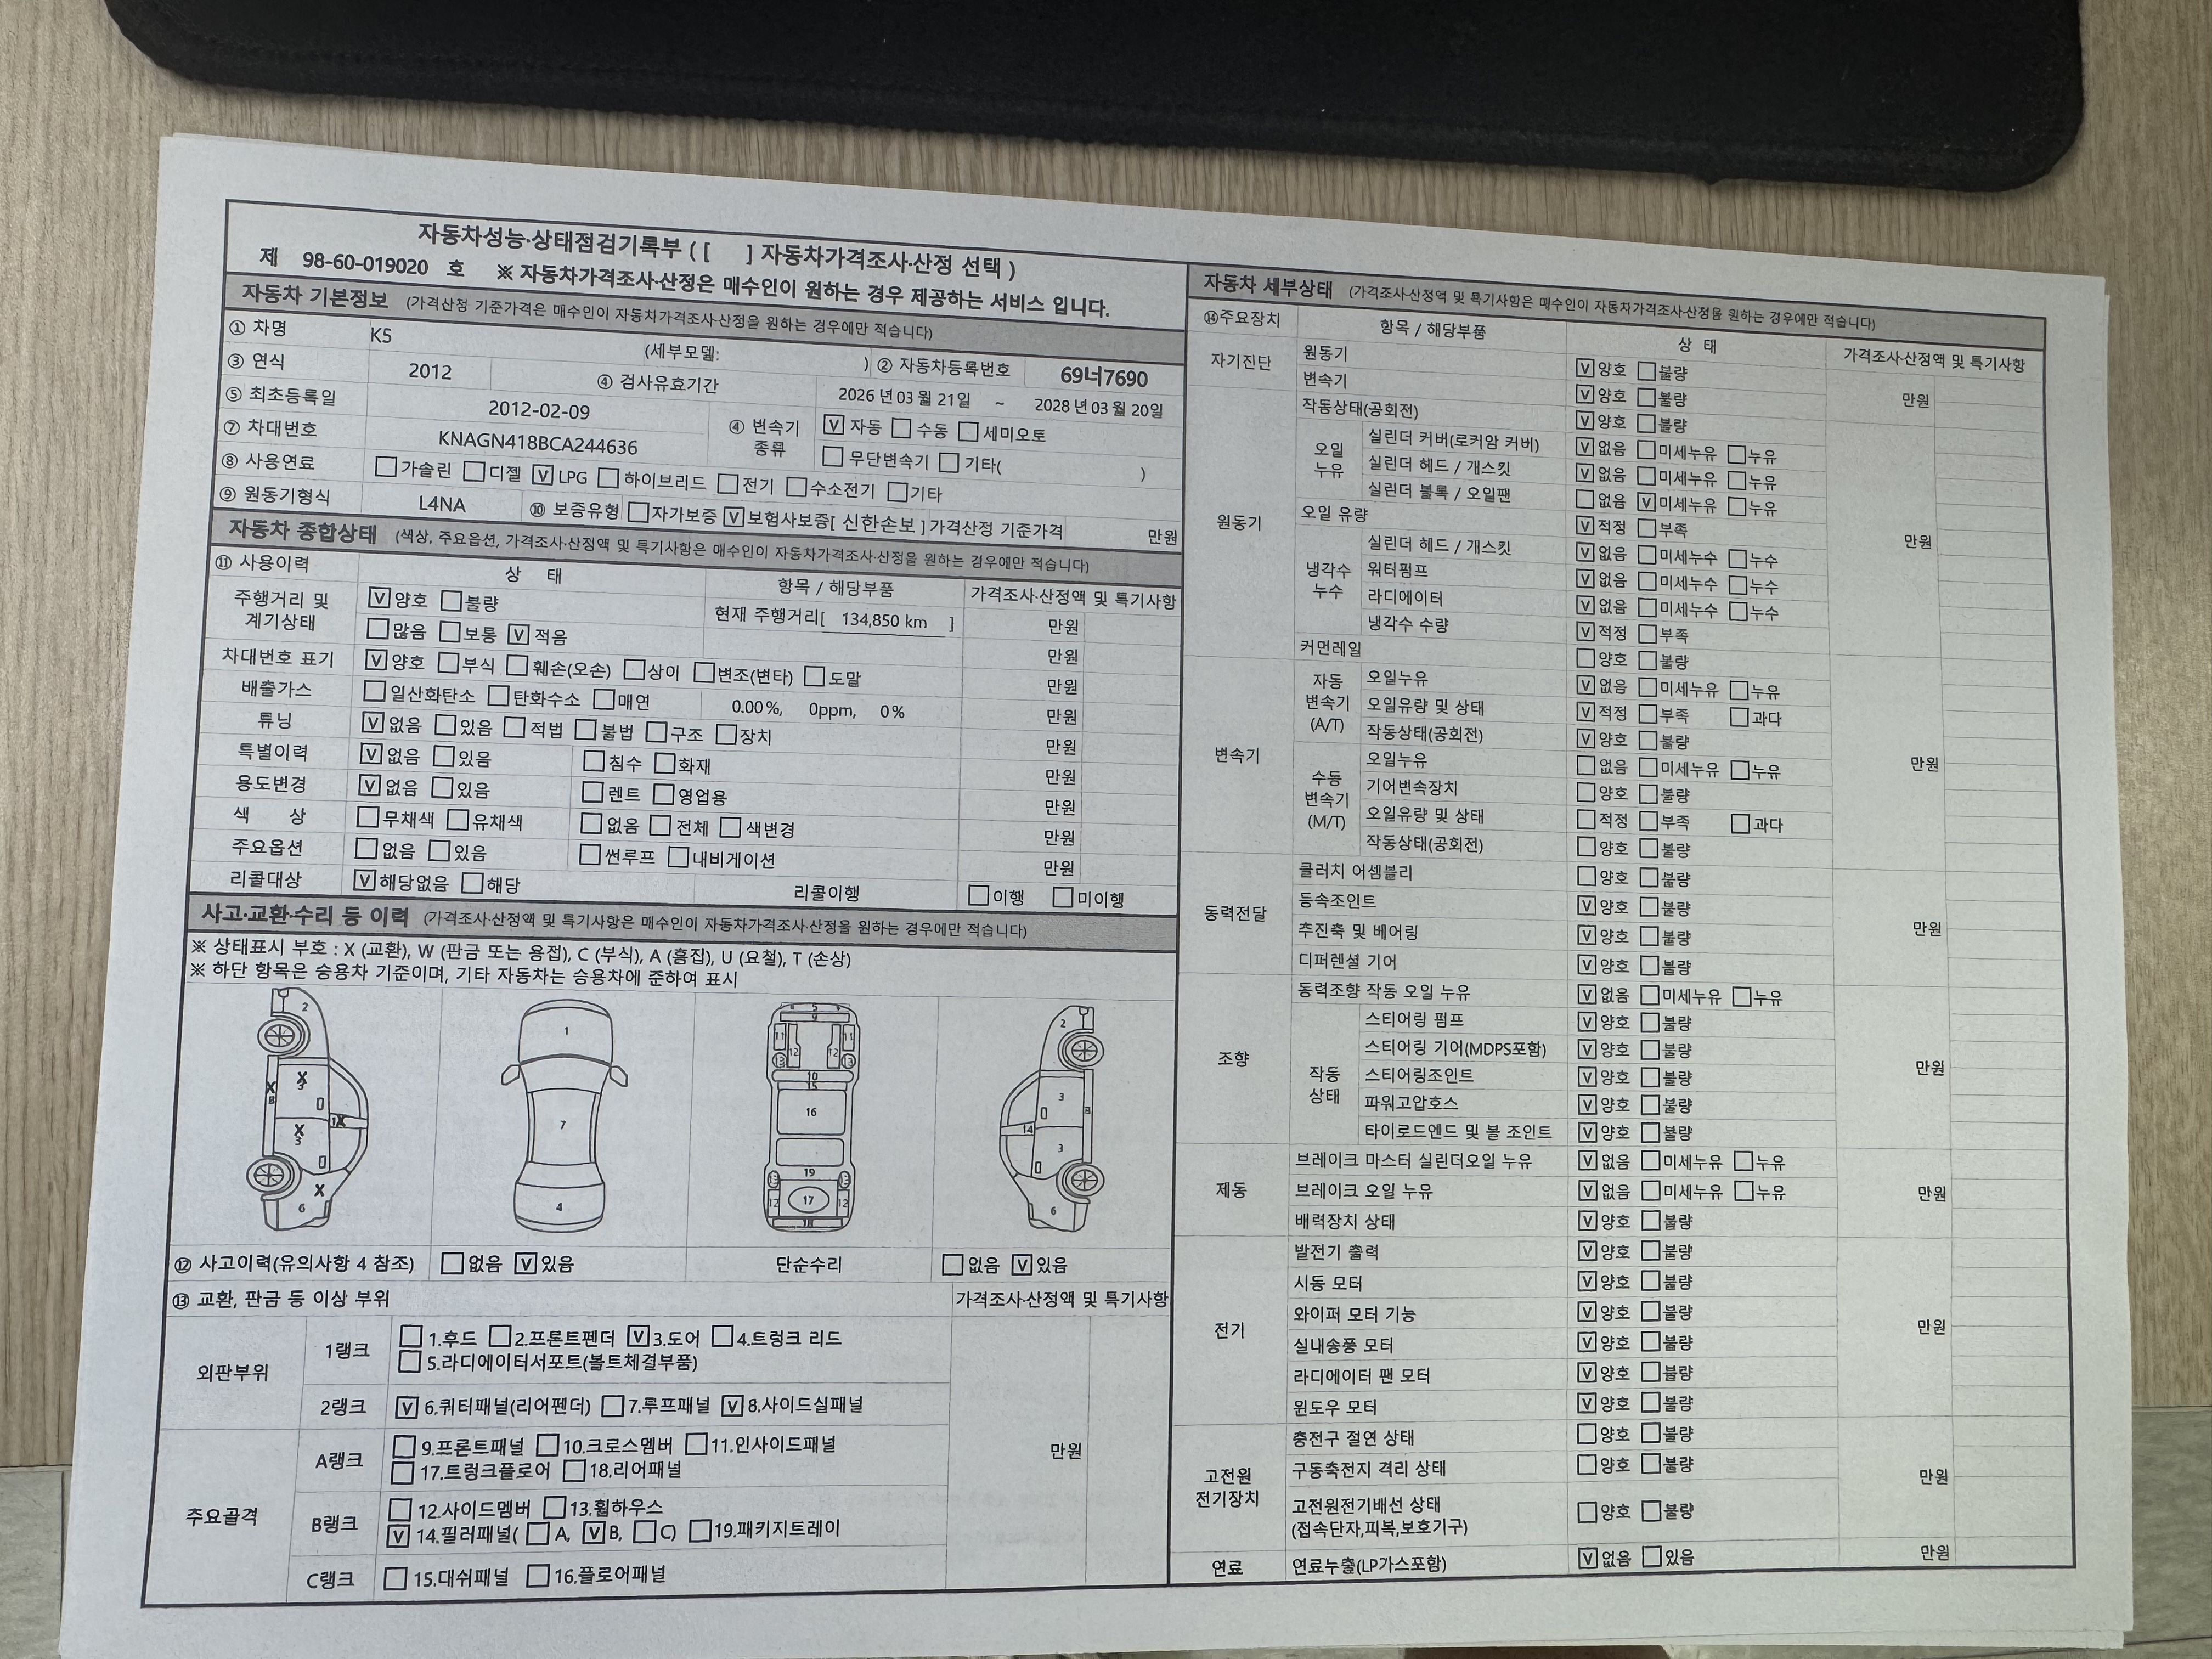Tick the 자가보증 warranty checkbox

point(638,512)
